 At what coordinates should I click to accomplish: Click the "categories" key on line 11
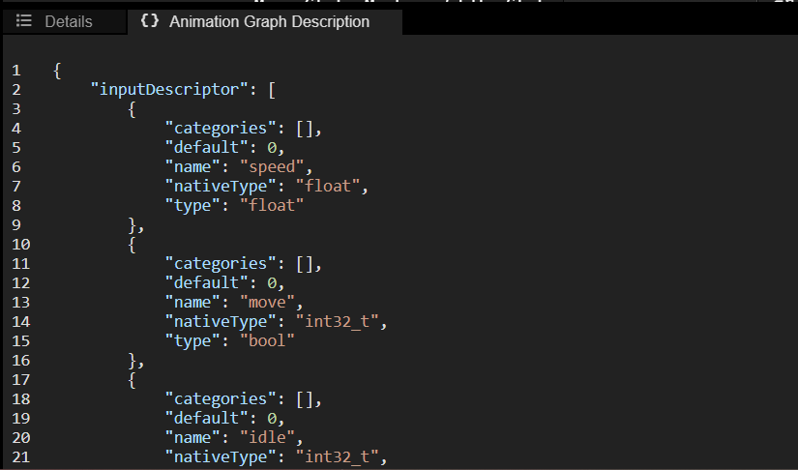pyautogui.click(x=221, y=263)
